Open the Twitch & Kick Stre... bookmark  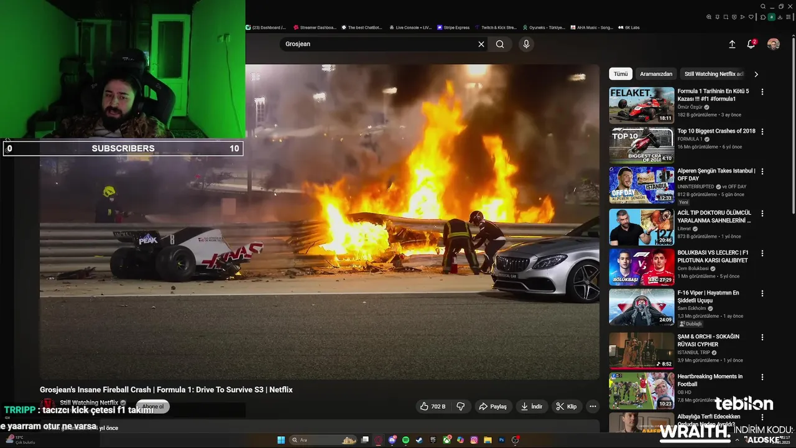[496, 27]
